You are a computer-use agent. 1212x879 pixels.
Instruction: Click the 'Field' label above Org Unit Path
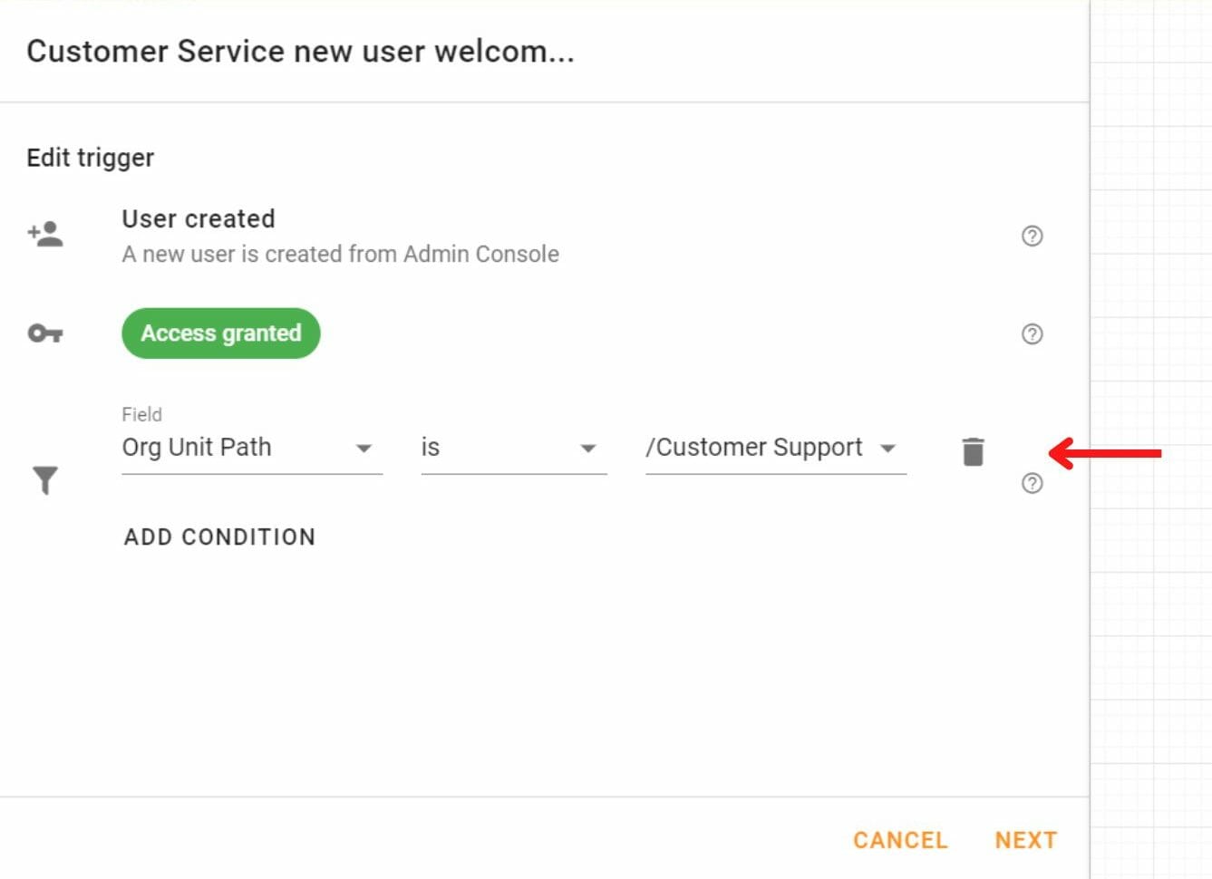tap(141, 414)
